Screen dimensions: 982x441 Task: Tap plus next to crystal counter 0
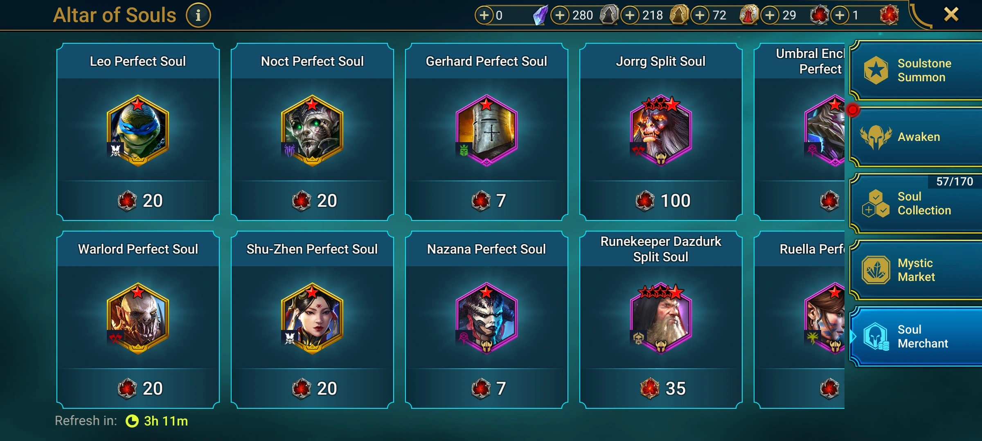[x=484, y=16]
